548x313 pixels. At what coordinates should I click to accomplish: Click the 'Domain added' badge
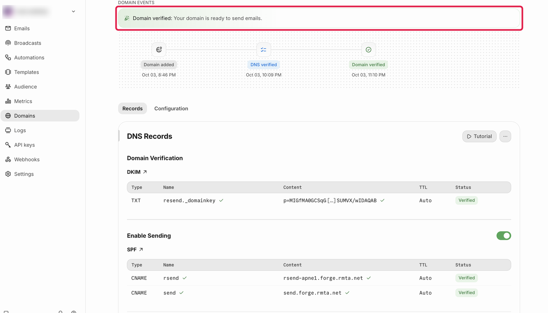click(159, 65)
